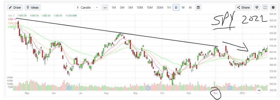Click the diamond premium icon

click(257, 7)
